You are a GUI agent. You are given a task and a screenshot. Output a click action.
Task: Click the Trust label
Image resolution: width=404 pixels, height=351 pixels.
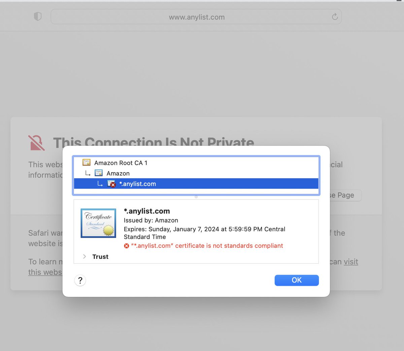[100, 257]
